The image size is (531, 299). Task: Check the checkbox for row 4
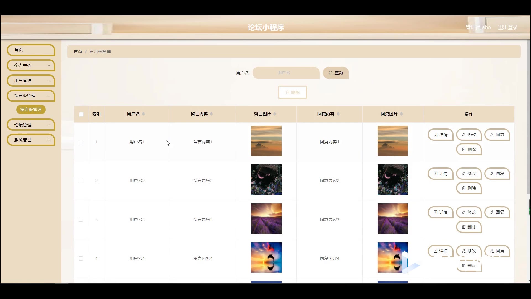click(x=81, y=258)
